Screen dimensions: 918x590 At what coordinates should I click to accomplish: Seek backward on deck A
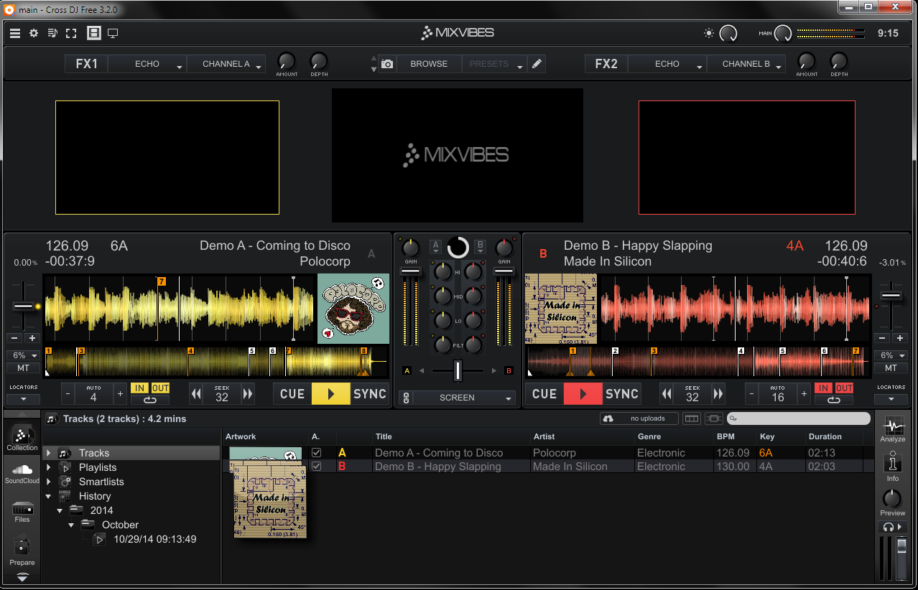(x=196, y=393)
